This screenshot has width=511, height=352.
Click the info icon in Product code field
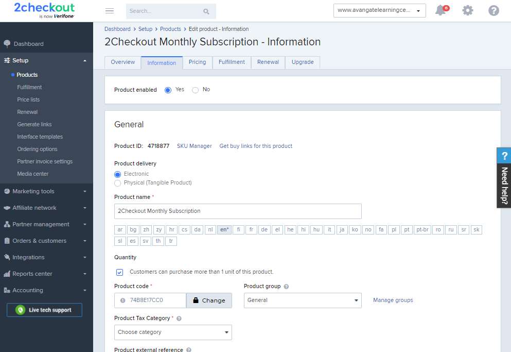tap(123, 300)
